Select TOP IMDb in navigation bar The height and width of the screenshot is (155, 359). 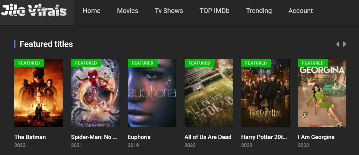coord(214,11)
